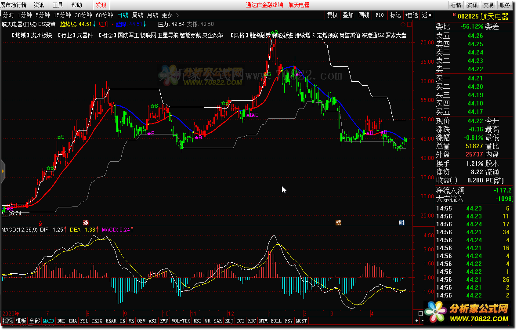Image resolution: width=517 pixels, height=330 pixels.
Task: Click the stock name 002025 航天电器
Action: point(483,17)
